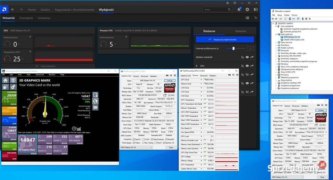333x180 pixels.
Task: Toggle Ray Tracing checkbox in GPU-Z beside PerformanceTest
Action: tap(143, 143)
